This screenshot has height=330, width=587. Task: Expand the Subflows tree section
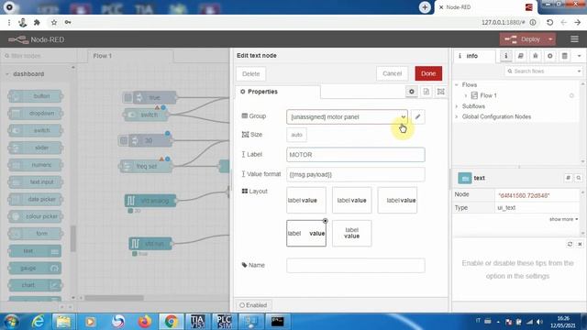(x=457, y=106)
